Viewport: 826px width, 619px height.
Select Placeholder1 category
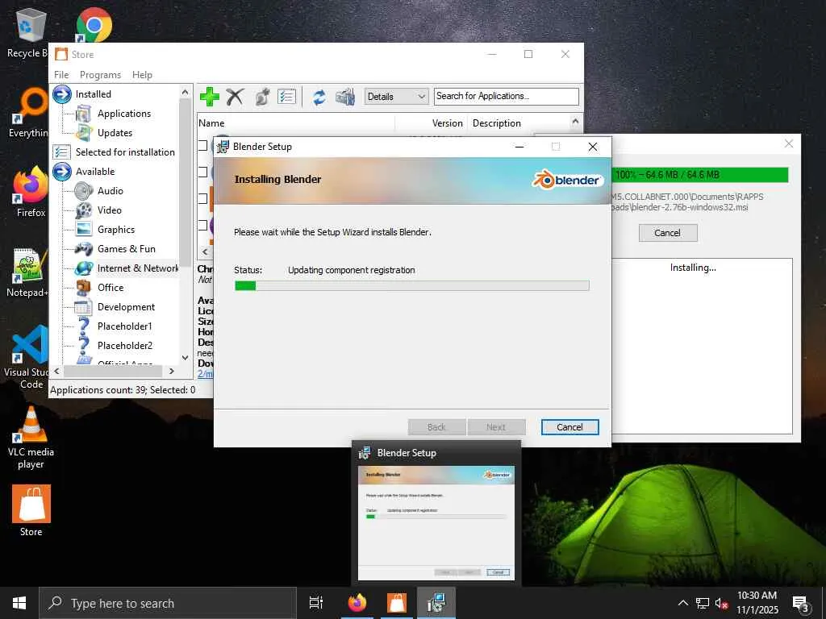tap(124, 326)
